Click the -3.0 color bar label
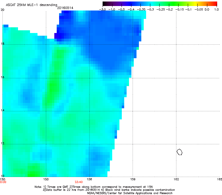Screen dimensions: 222x195 pyautogui.click(x=102, y=10)
